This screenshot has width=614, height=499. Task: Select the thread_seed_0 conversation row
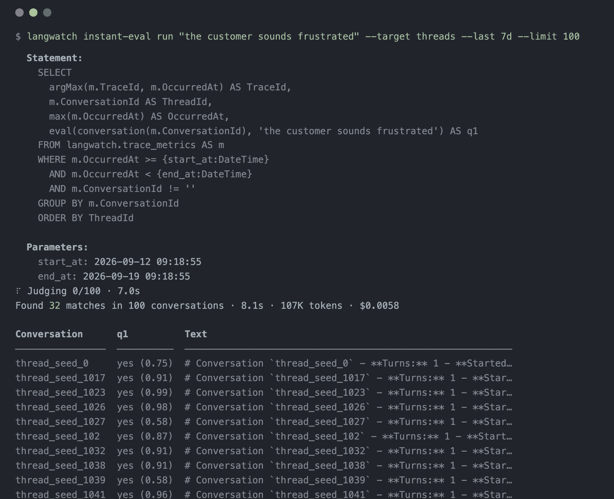[x=264, y=363]
